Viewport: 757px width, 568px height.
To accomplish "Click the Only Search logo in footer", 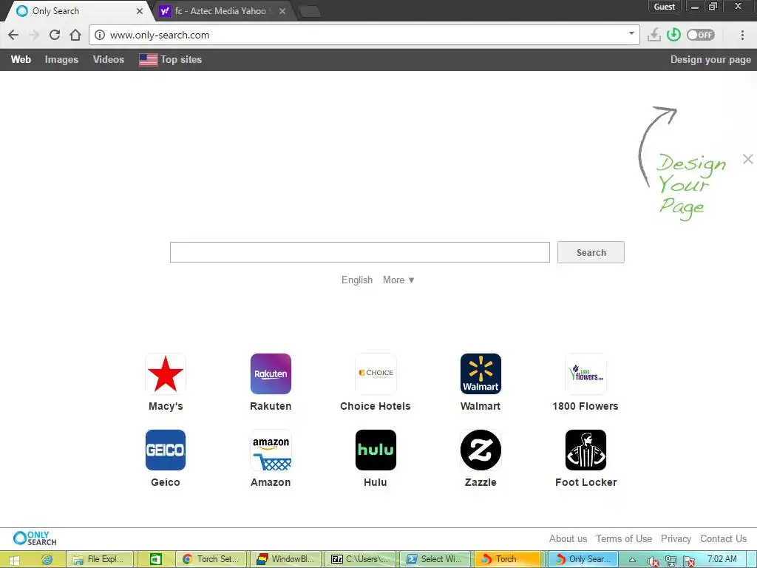I will (x=35, y=538).
